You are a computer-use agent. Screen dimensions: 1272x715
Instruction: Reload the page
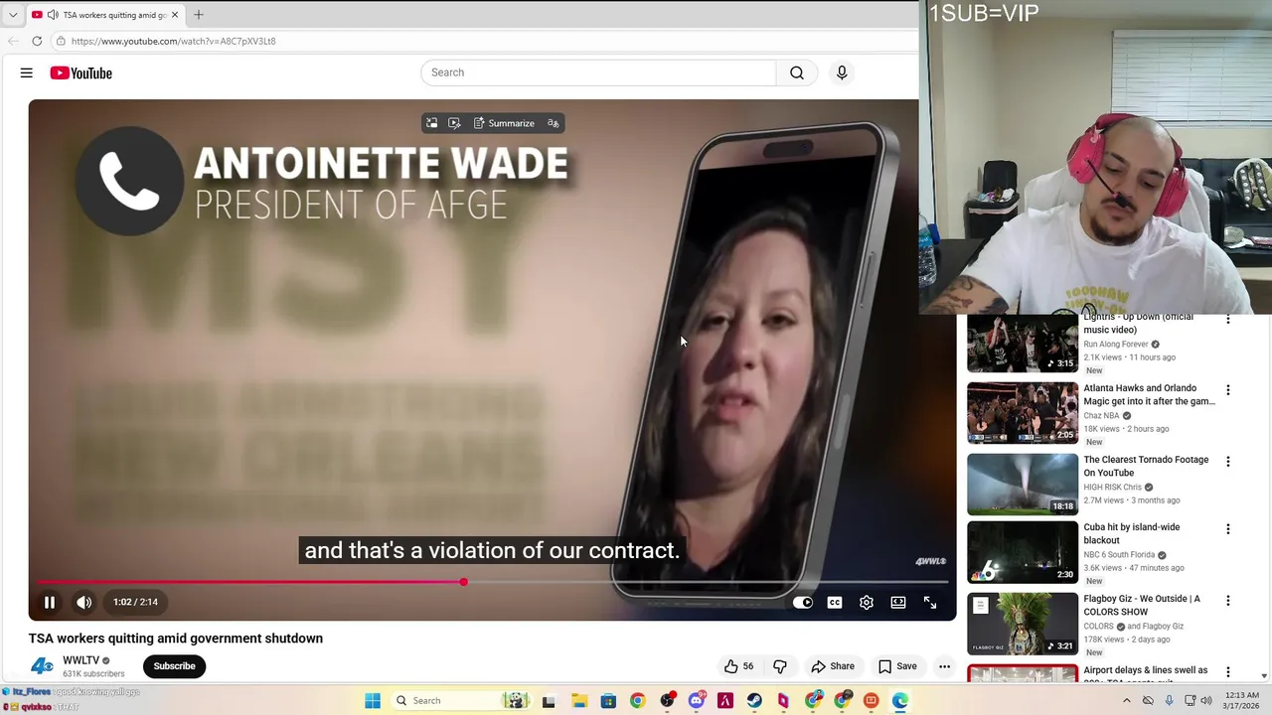[x=37, y=41]
